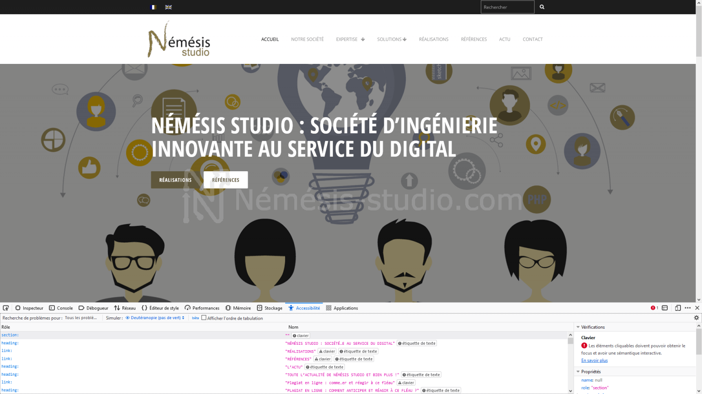Click the search magnifier icon
This screenshot has width=702, height=394.
pyautogui.click(x=542, y=7)
